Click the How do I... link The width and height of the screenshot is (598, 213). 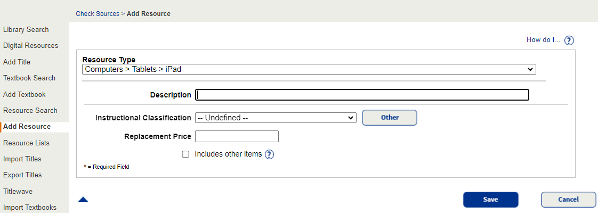coord(543,40)
